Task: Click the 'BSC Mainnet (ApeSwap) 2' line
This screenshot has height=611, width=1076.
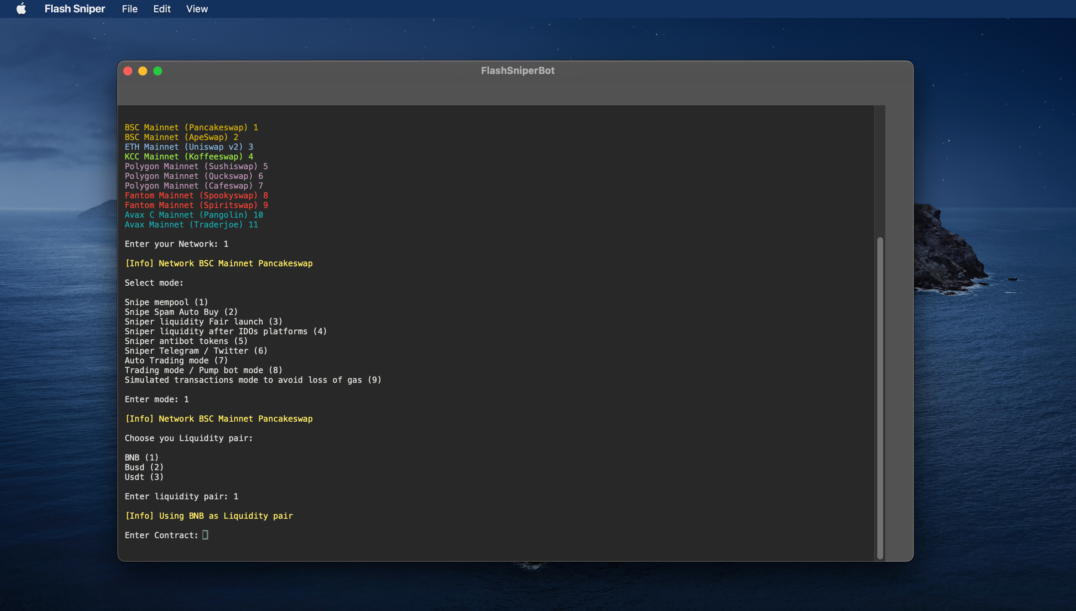Action: point(181,137)
